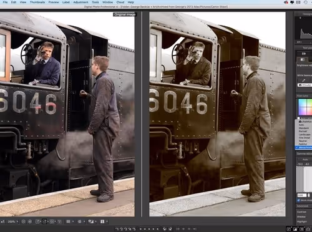
Task: Open the Tools menu
Action: coord(95,2)
